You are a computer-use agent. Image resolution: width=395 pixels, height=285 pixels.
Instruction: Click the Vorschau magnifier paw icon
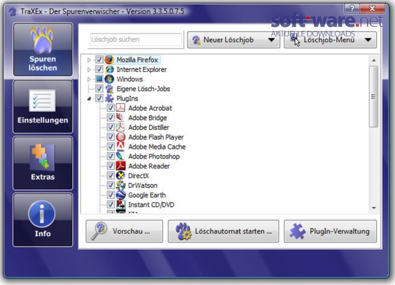coord(99,231)
